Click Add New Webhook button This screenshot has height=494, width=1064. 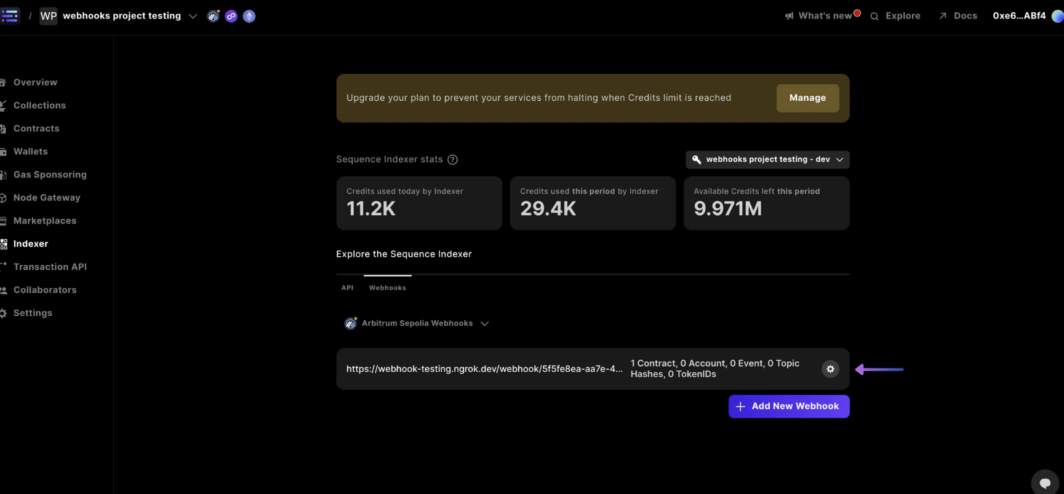pos(789,407)
